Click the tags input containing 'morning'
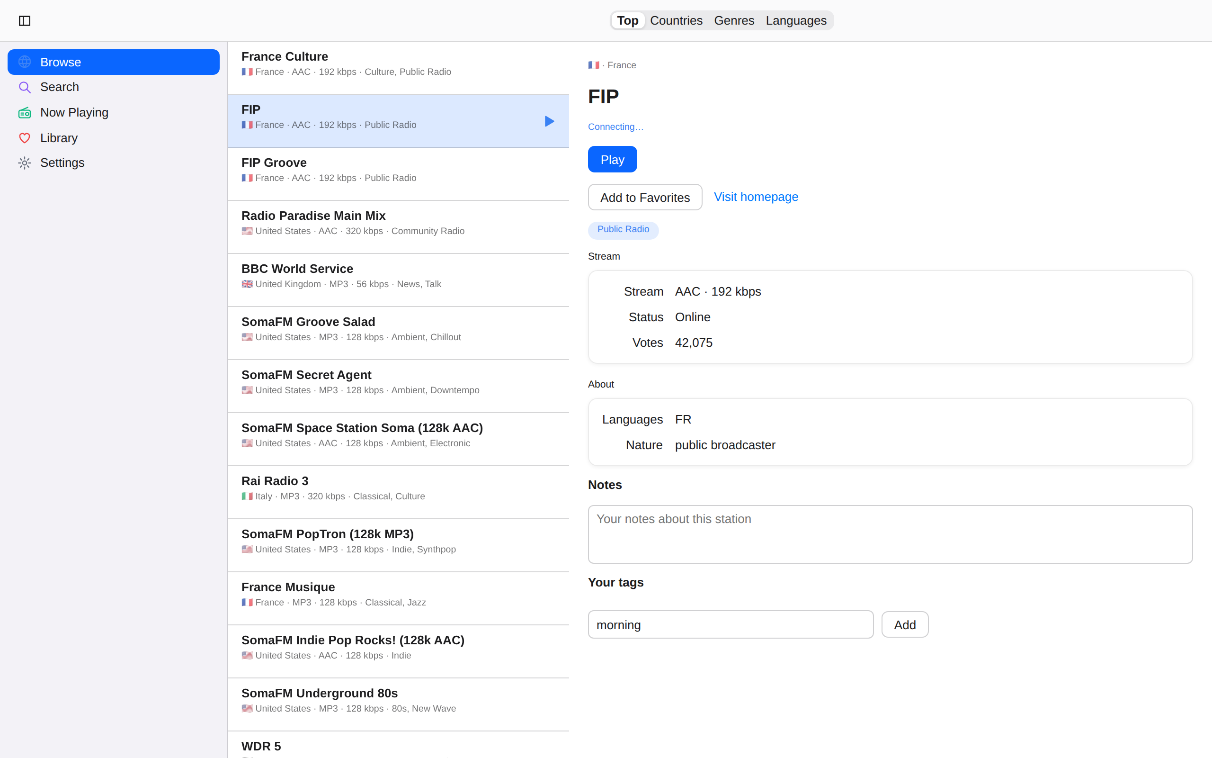The width and height of the screenshot is (1212, 758). 731,625
